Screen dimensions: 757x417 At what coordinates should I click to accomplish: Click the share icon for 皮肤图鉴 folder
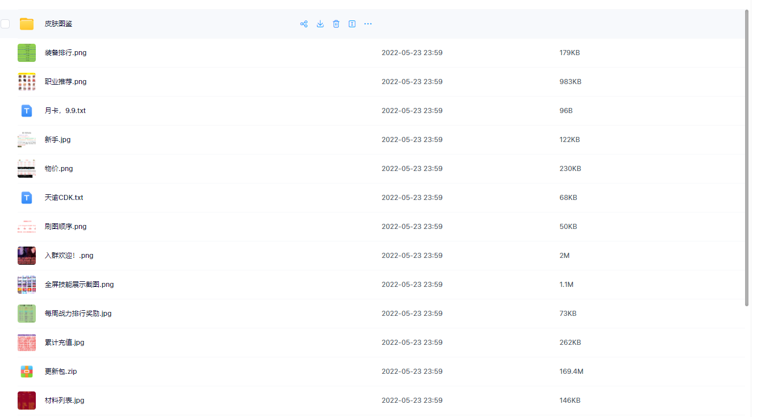pyautogui.click(x=304, y=24)
